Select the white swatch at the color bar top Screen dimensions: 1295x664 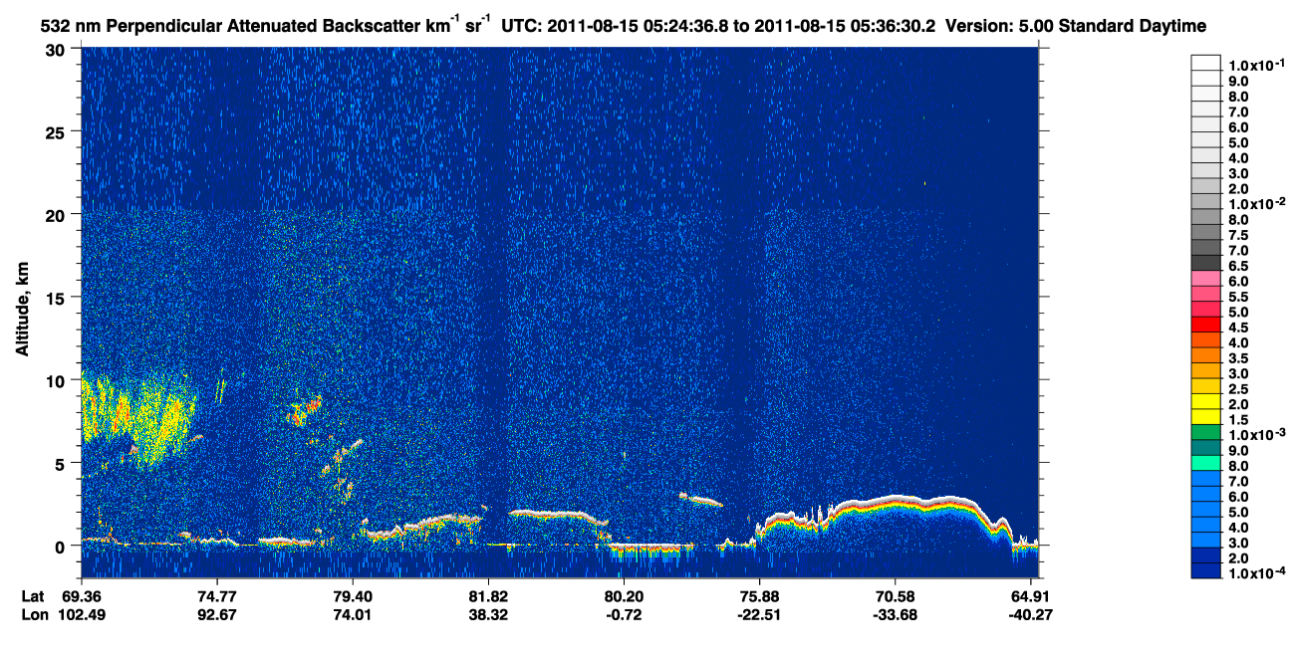click(1205, 64)
